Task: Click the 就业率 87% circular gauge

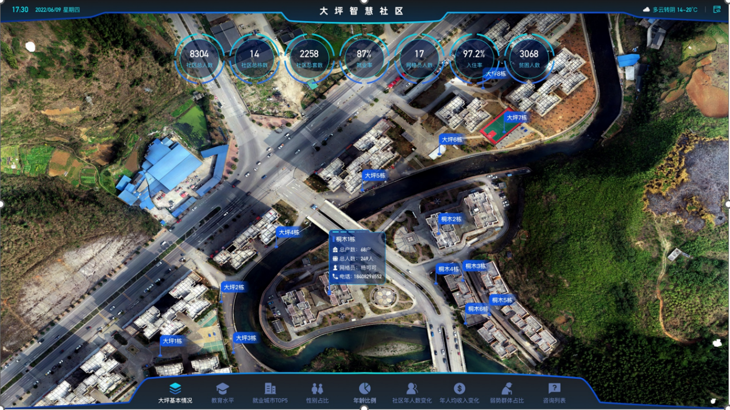Action: pyautogui.click(x=364, y=58)
